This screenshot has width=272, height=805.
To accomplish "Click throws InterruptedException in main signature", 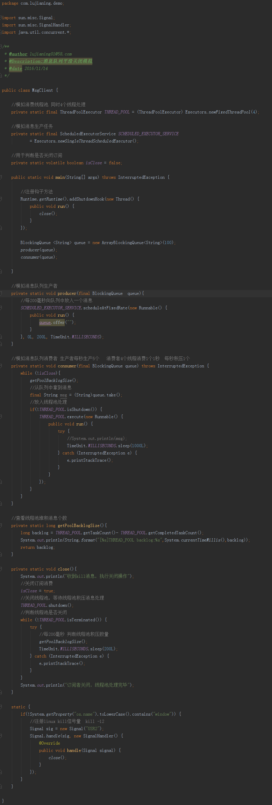I will point(133,177).
